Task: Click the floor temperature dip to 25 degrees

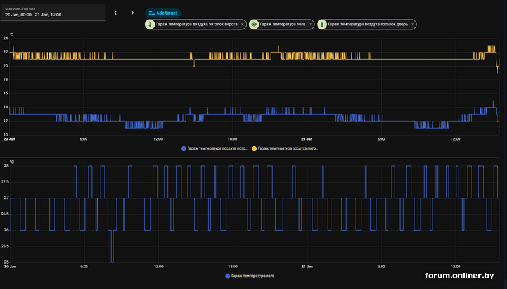Action: point(112,260)
